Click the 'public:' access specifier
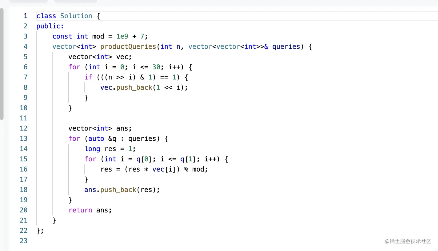 [x=50, y=26]
